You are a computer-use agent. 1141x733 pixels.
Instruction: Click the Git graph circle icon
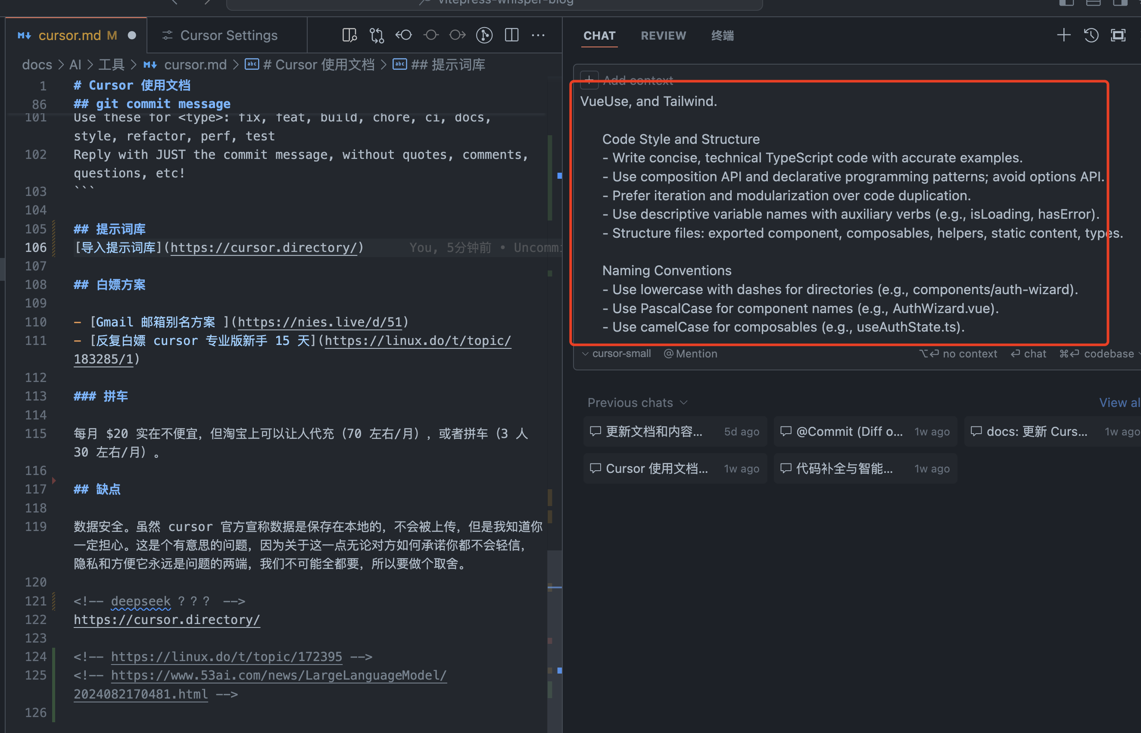484,35
